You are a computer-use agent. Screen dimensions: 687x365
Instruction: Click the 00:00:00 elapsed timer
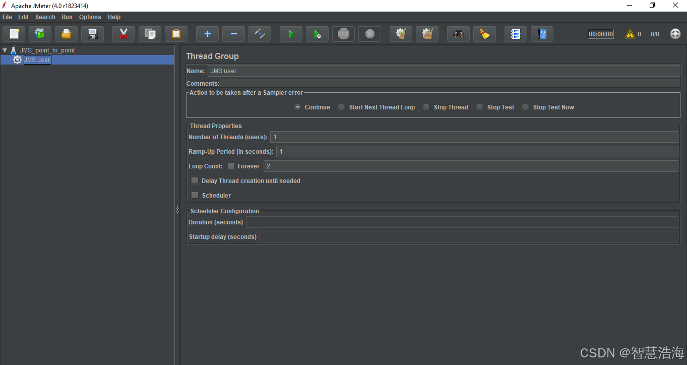(601, 34)
